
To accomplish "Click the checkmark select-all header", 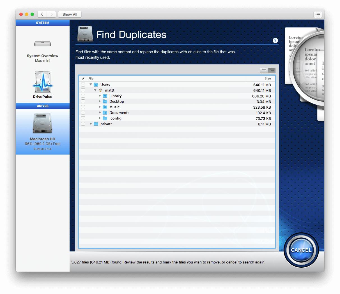I will coord(82,78).
